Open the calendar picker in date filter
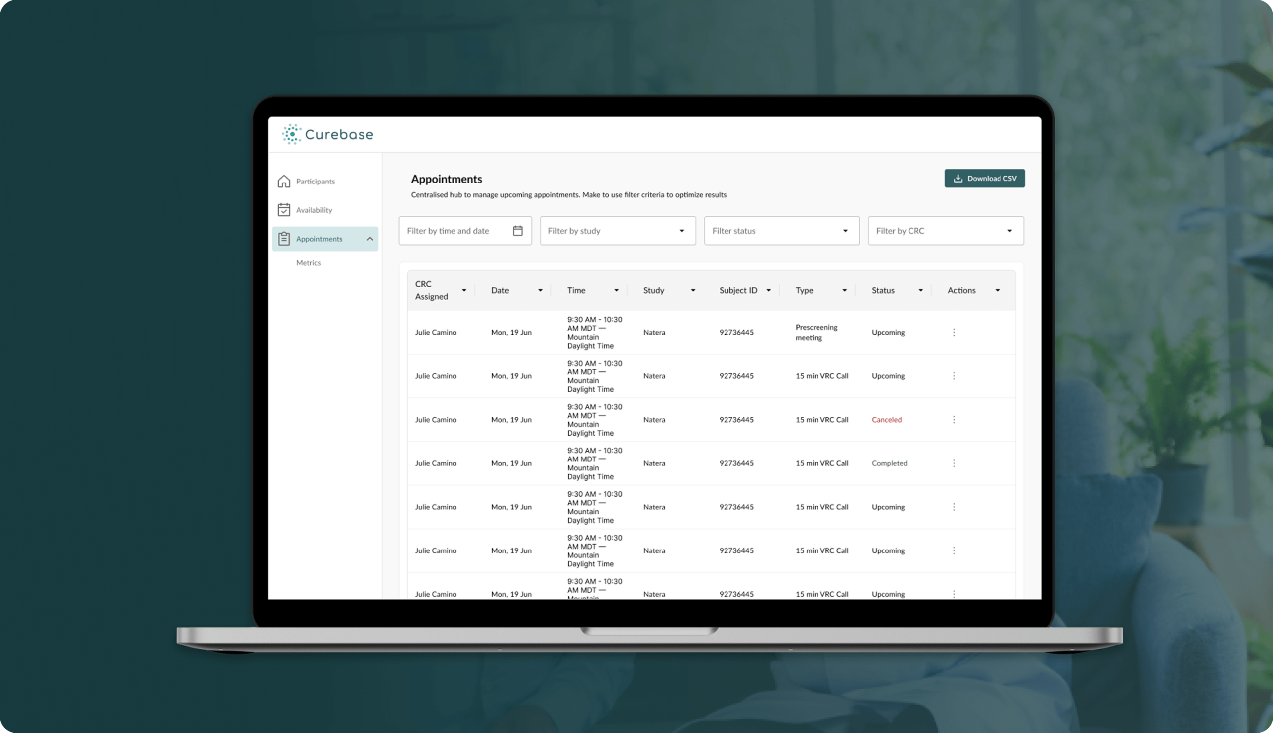 [518, 231]
